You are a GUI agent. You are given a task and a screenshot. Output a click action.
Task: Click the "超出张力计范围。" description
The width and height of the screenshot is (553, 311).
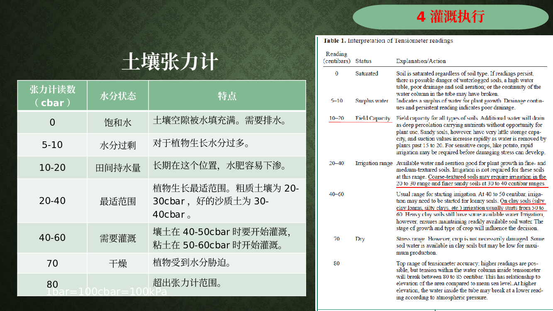[187, 283]
